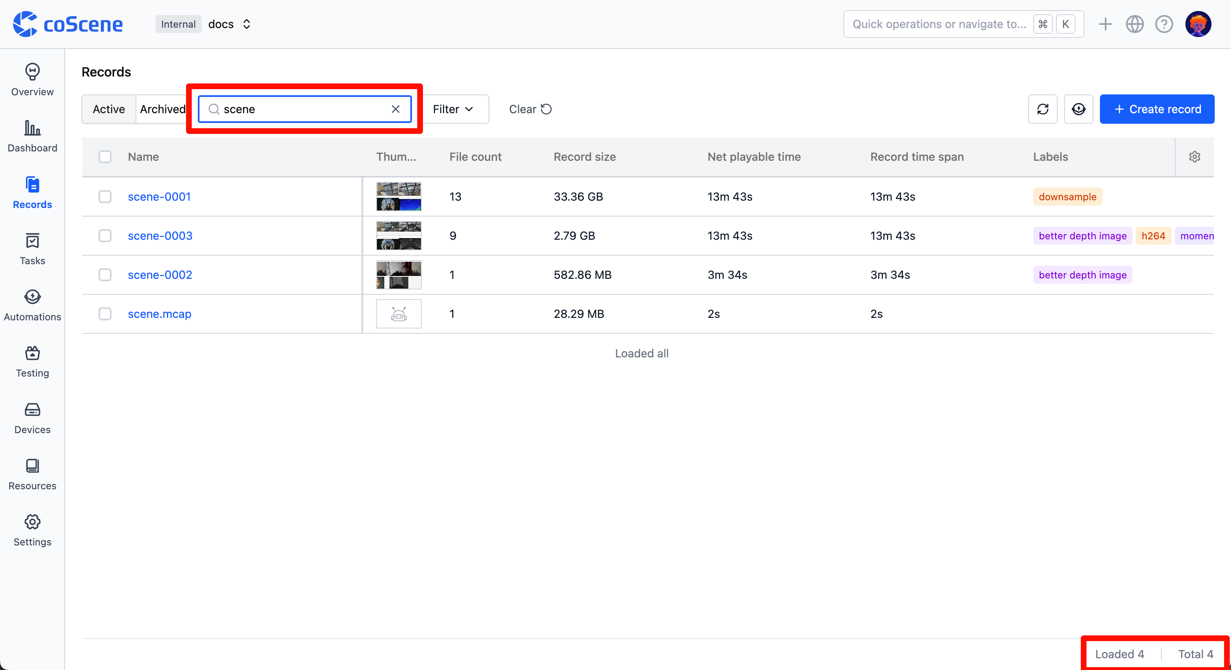
Task: Open the Overview section in sidebar
Action: click(31, 80)
